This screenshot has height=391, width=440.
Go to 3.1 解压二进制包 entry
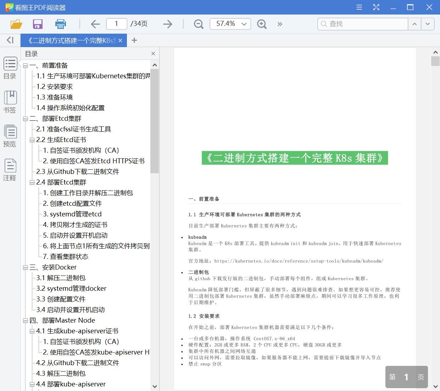61,278
